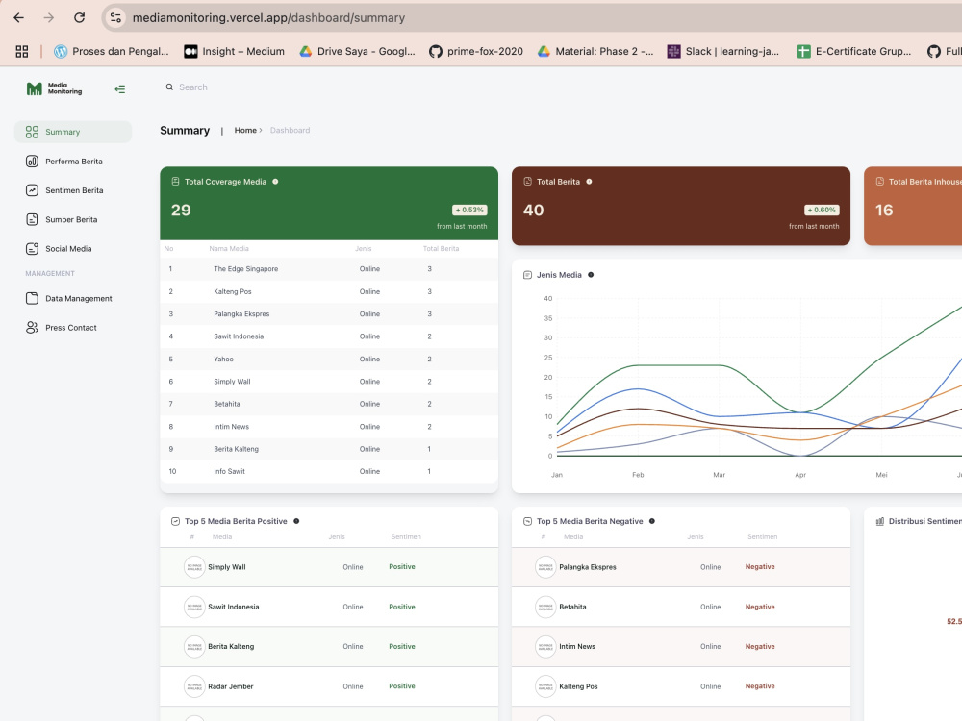Click Berita Kalteng in positive list
The image size is (962, 721).
[231, 647]
